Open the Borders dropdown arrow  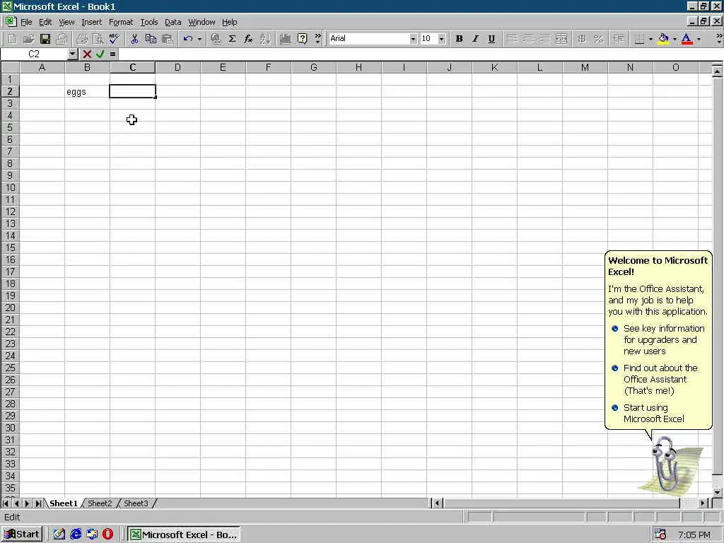click(650, 39)
